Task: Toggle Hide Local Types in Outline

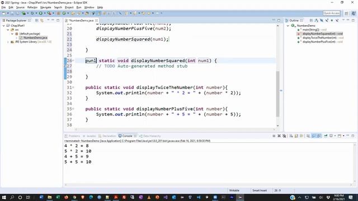Action: tap(337, 21)
